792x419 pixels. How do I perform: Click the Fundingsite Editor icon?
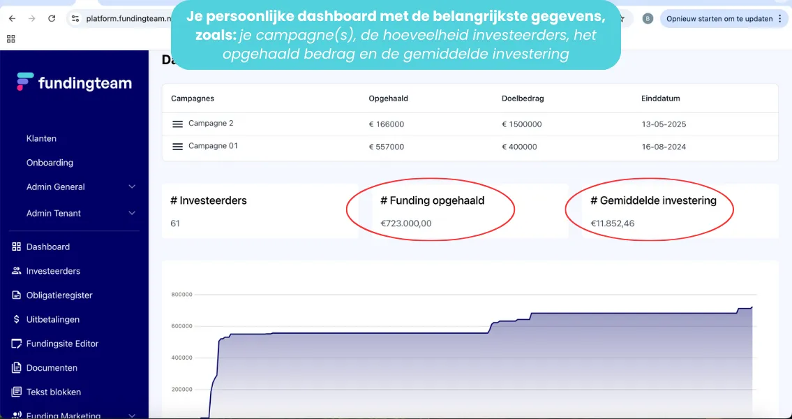(17, 344)
